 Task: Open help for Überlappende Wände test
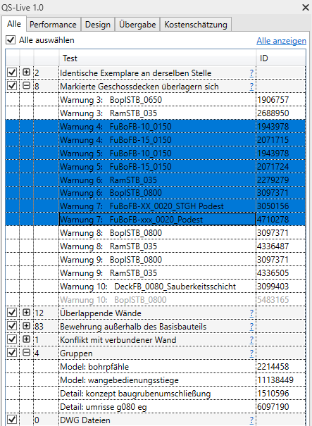coord(251,313)
